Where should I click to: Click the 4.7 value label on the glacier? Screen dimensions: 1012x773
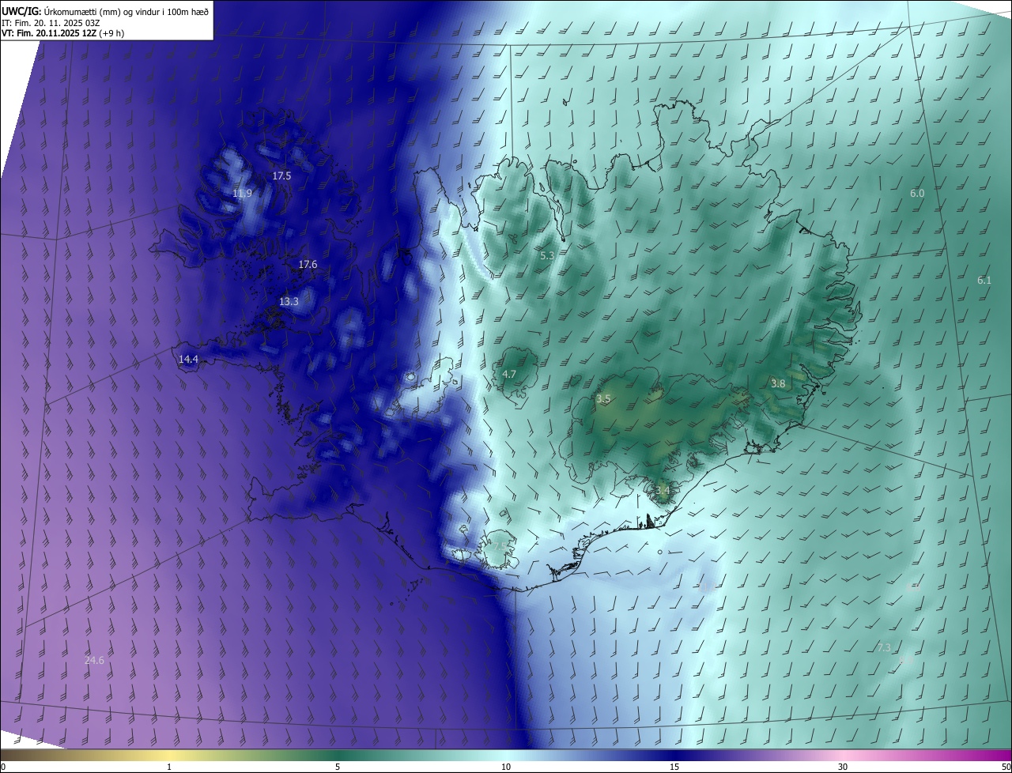point(509,375)
